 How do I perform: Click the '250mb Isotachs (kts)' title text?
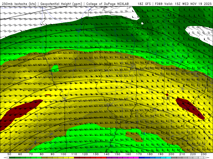[x=19, y=4]
